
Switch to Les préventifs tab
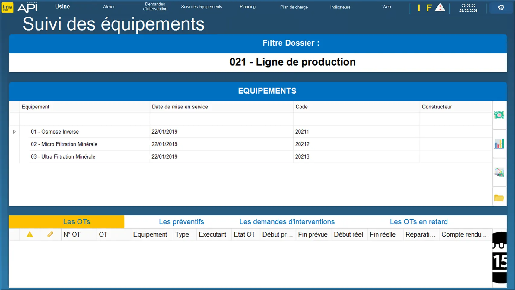coord(181,222)
